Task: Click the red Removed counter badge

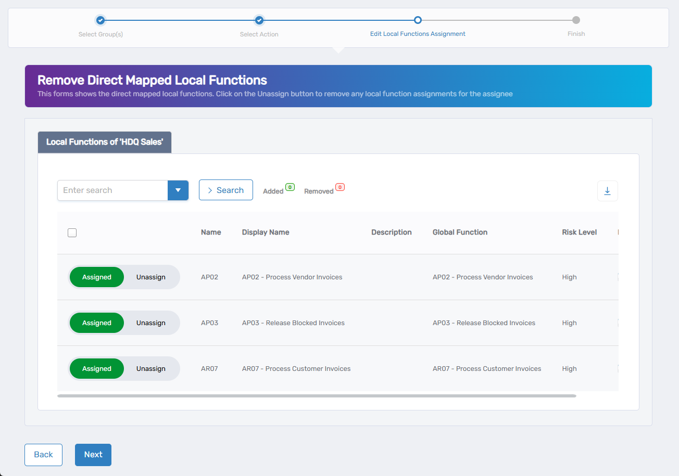Action: [x=340, y=187]
